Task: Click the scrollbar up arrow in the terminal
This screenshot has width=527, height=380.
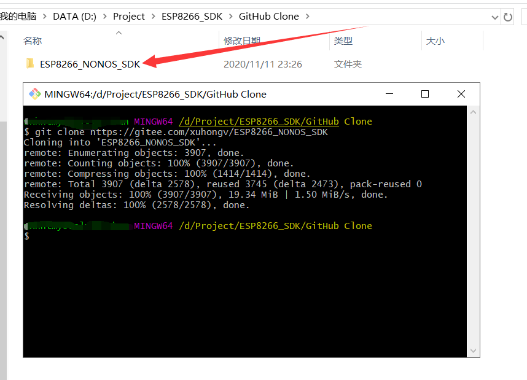Action: (473, 111)
